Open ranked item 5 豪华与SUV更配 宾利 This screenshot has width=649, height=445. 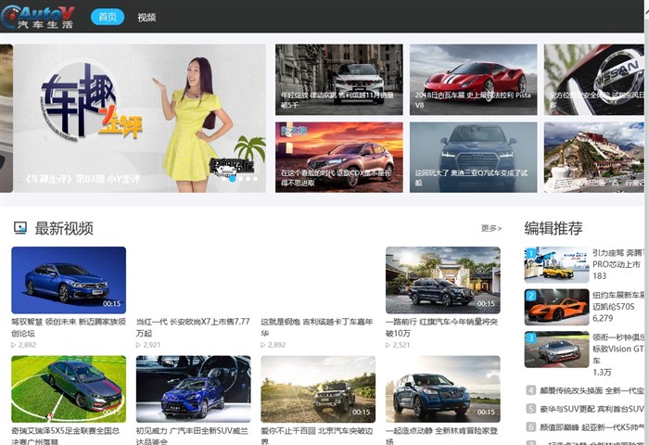592,409
